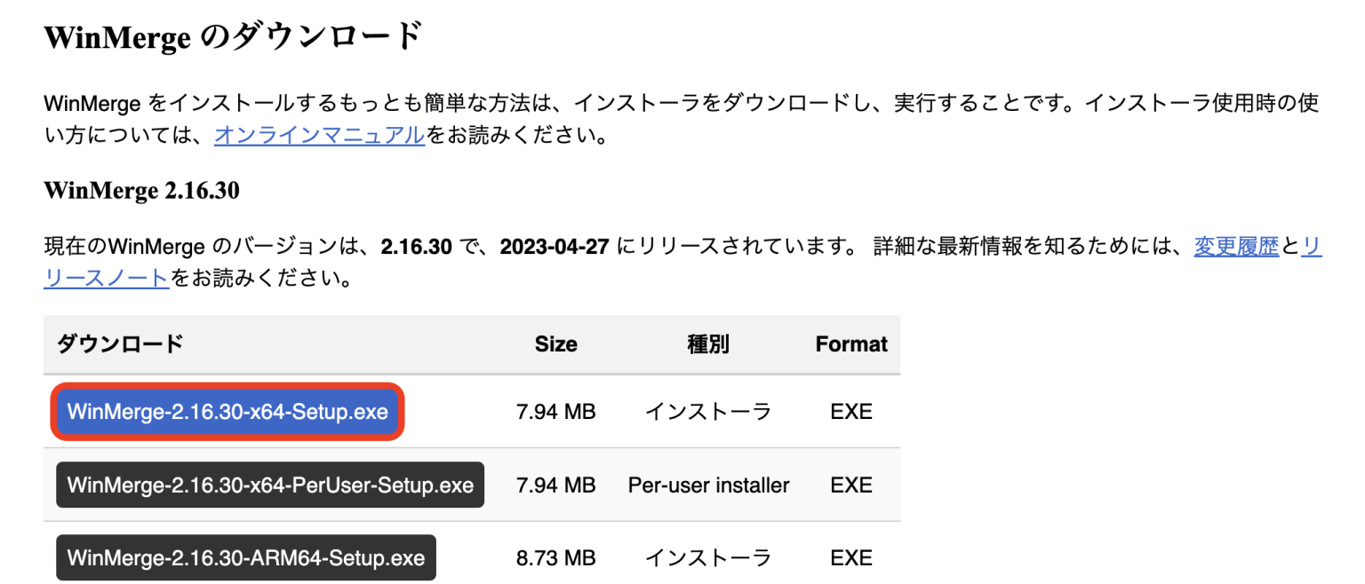Screen dimensions: 1365x584
Task: View the リリースノート release notes
Action: tap(105, 278)
